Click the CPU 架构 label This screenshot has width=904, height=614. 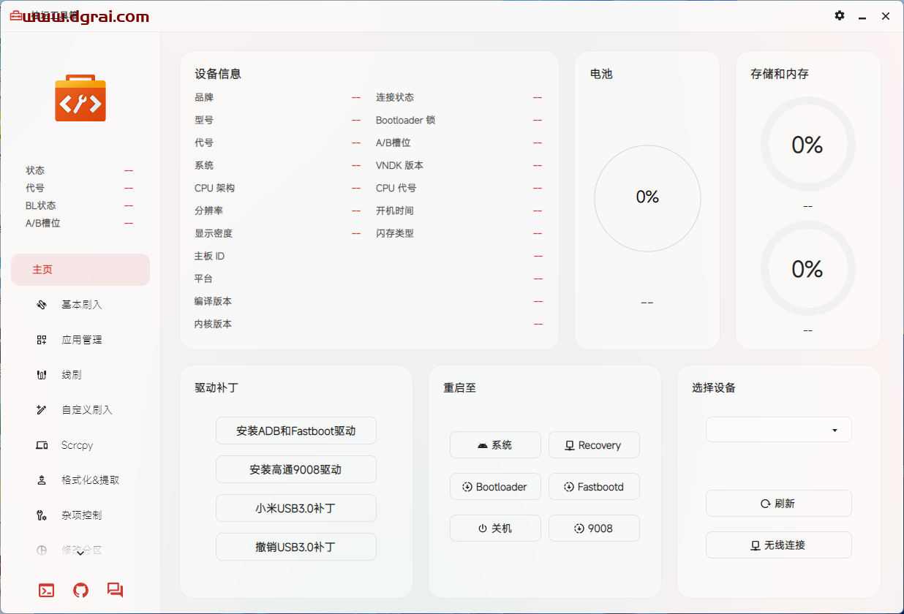click(214, 188)
